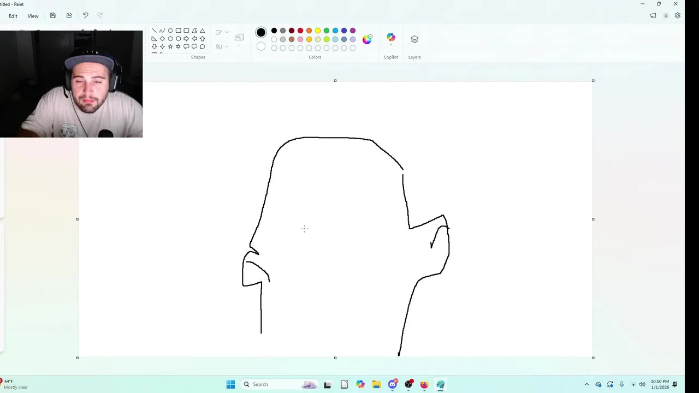Click the Share icon

point(69,16)
